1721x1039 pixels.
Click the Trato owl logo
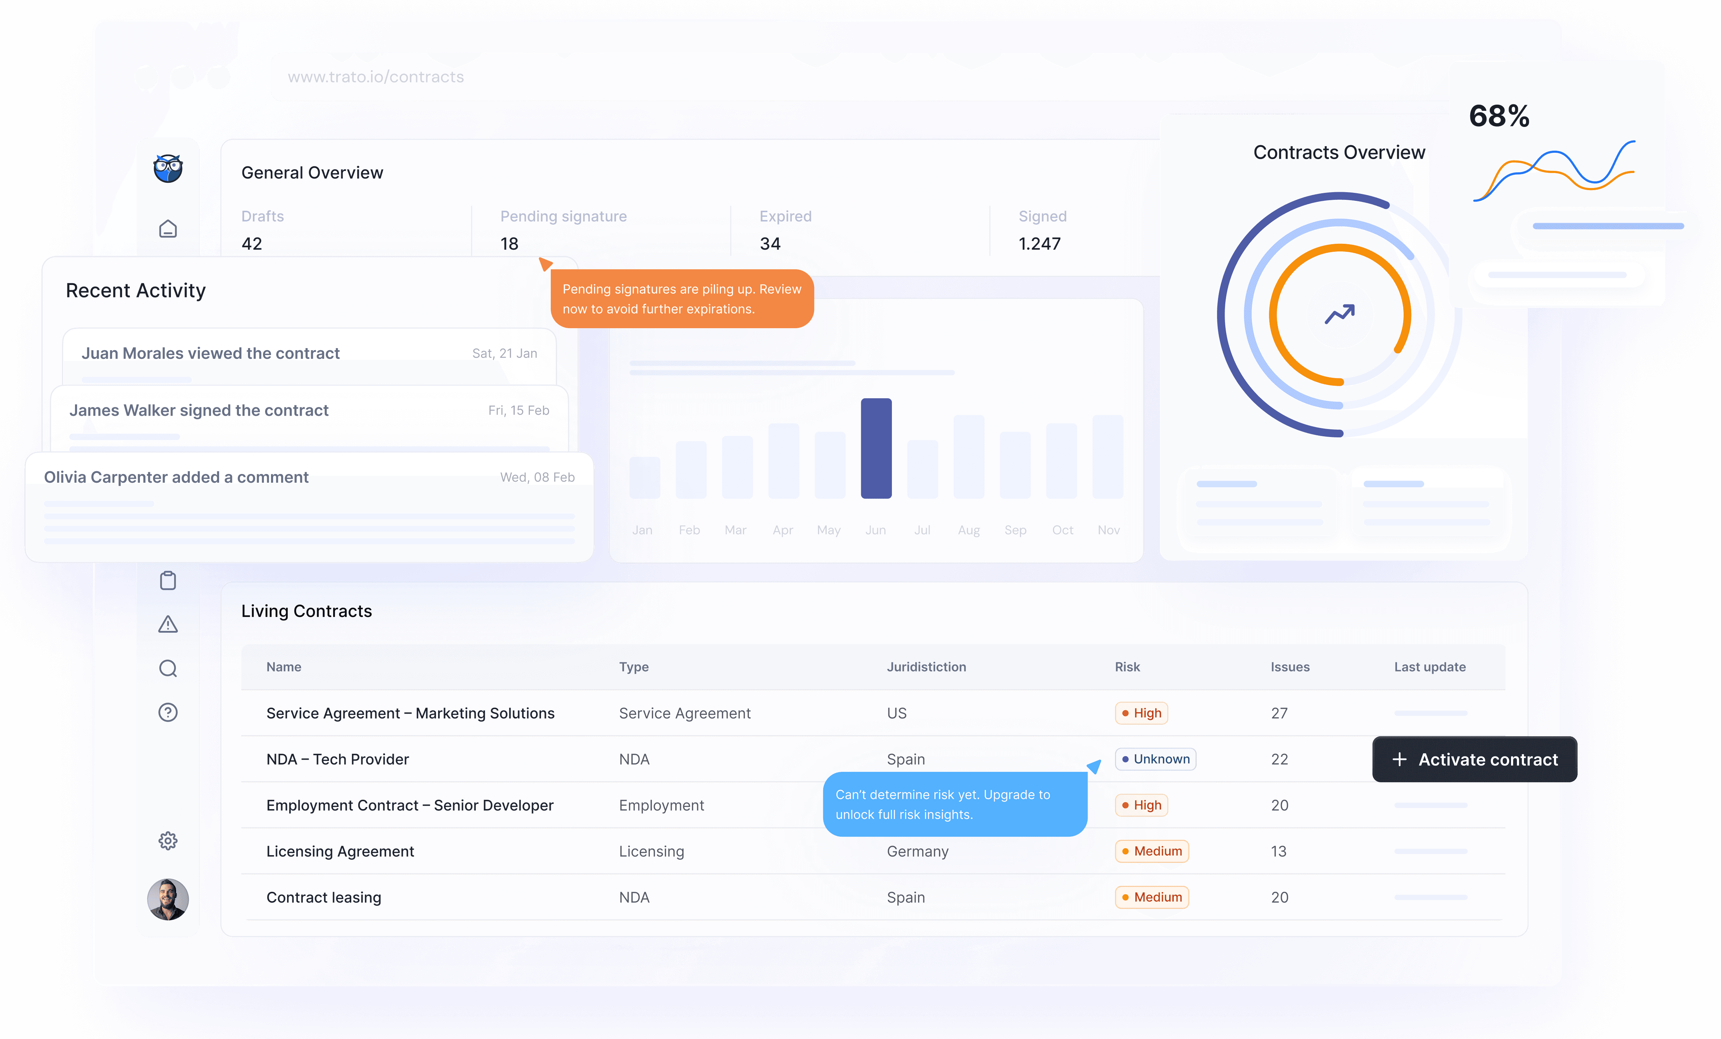click(x=168, y=168)
